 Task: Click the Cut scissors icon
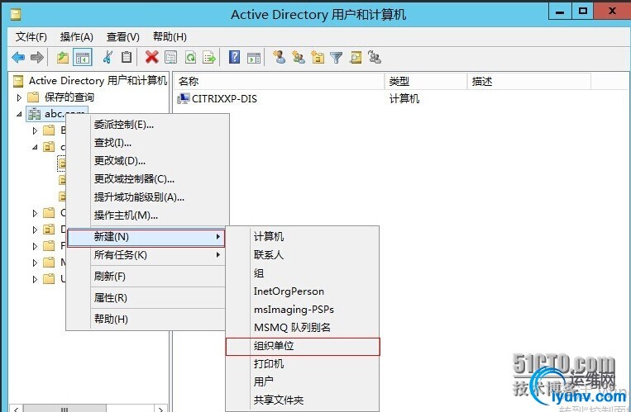point(108,58)
